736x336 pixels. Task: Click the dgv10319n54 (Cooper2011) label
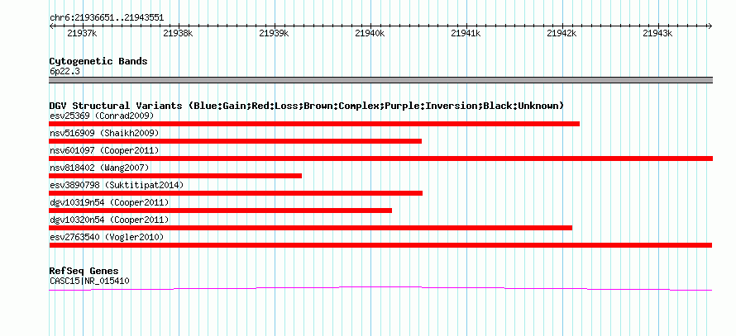click(x=109, y=202)
